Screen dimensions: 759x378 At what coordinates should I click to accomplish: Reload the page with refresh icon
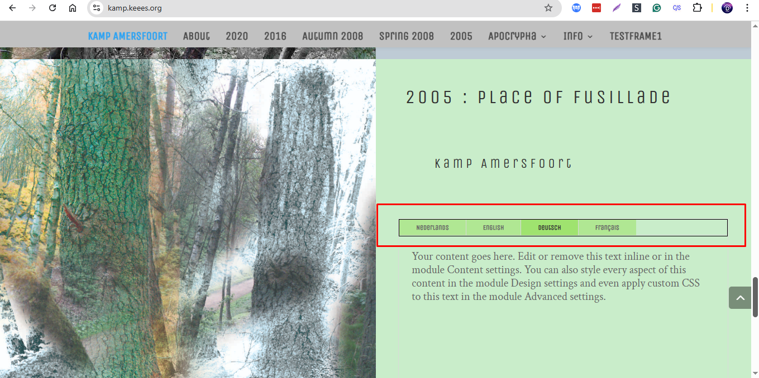point(52,8)
